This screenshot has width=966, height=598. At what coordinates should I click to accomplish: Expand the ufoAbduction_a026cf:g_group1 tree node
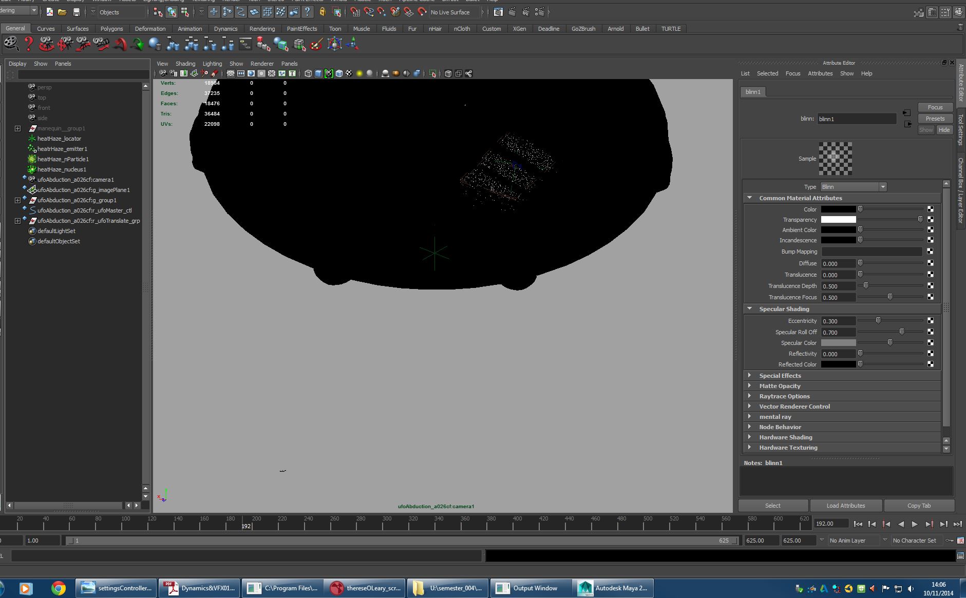(x=17, y=200)
